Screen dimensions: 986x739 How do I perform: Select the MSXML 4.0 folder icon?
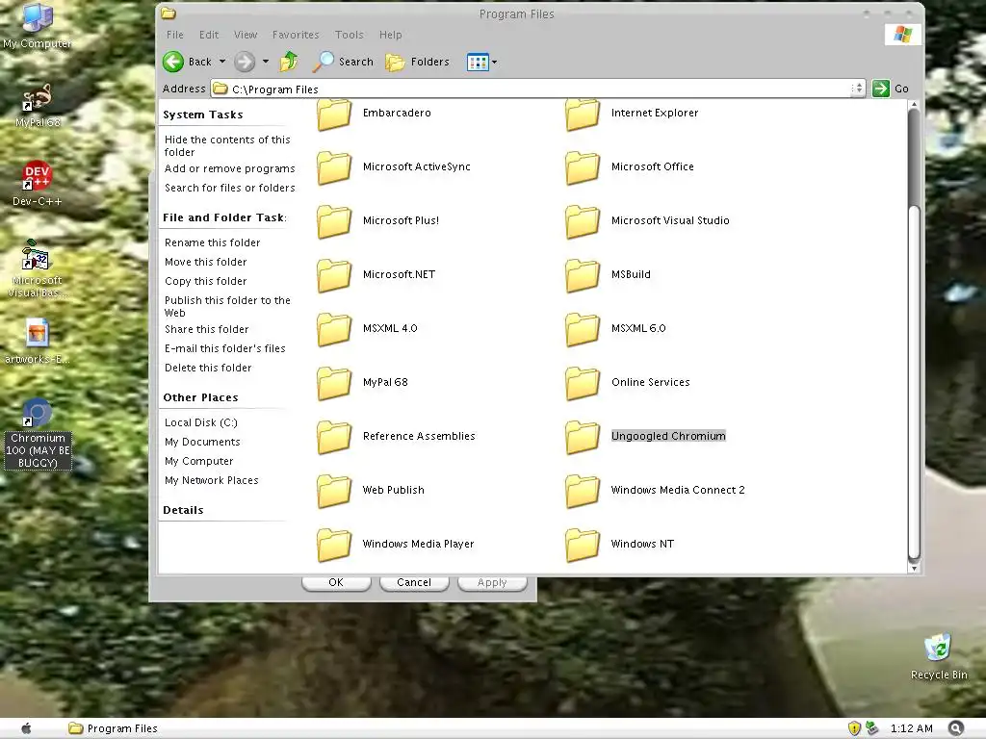pyautogui.click(x=334, y=329)
